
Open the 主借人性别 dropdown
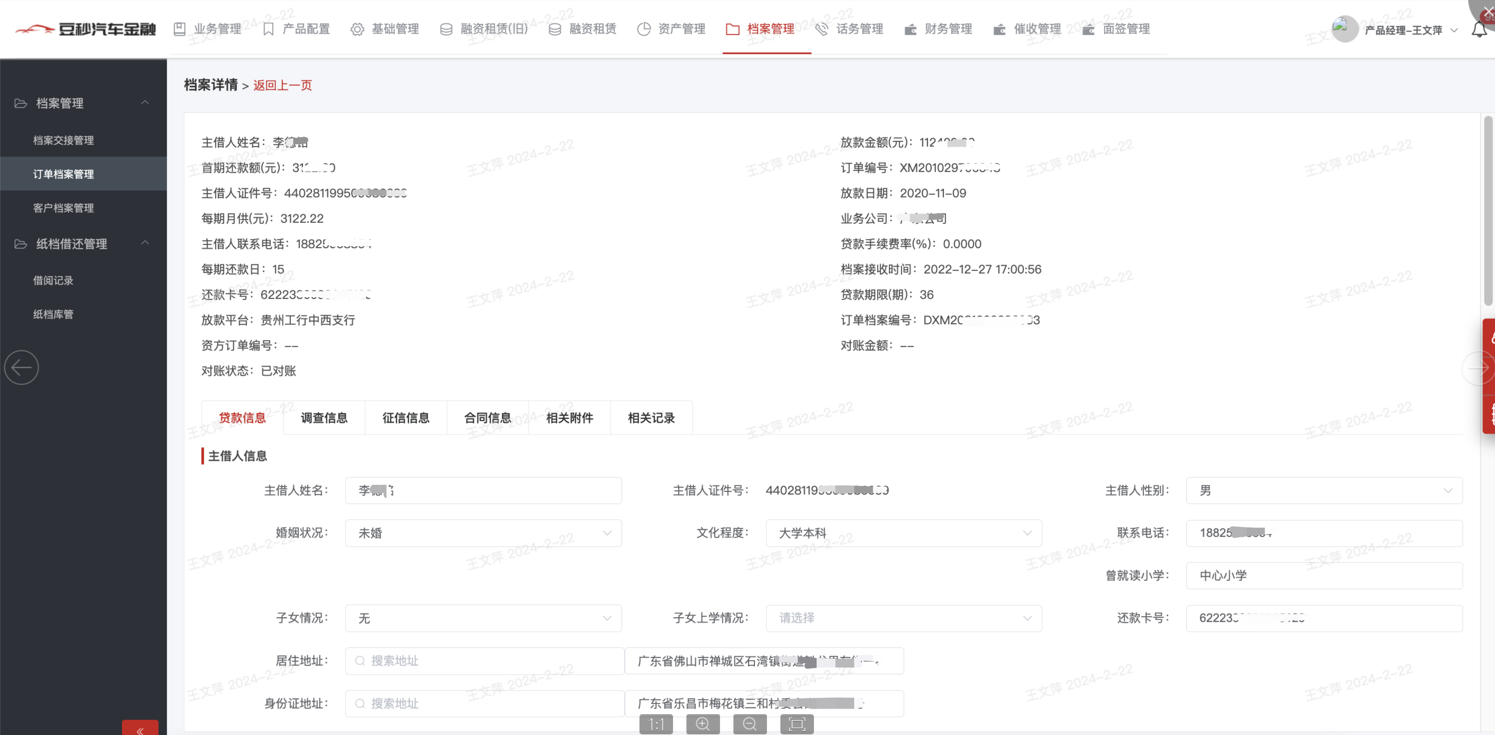1324,491
